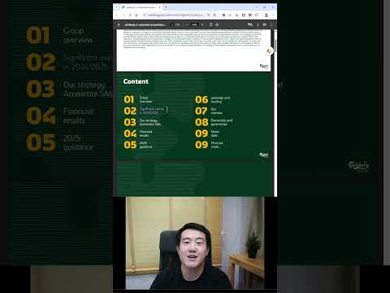
Task: Click the PDF vertical scrollbar
Action: [275, 112]
